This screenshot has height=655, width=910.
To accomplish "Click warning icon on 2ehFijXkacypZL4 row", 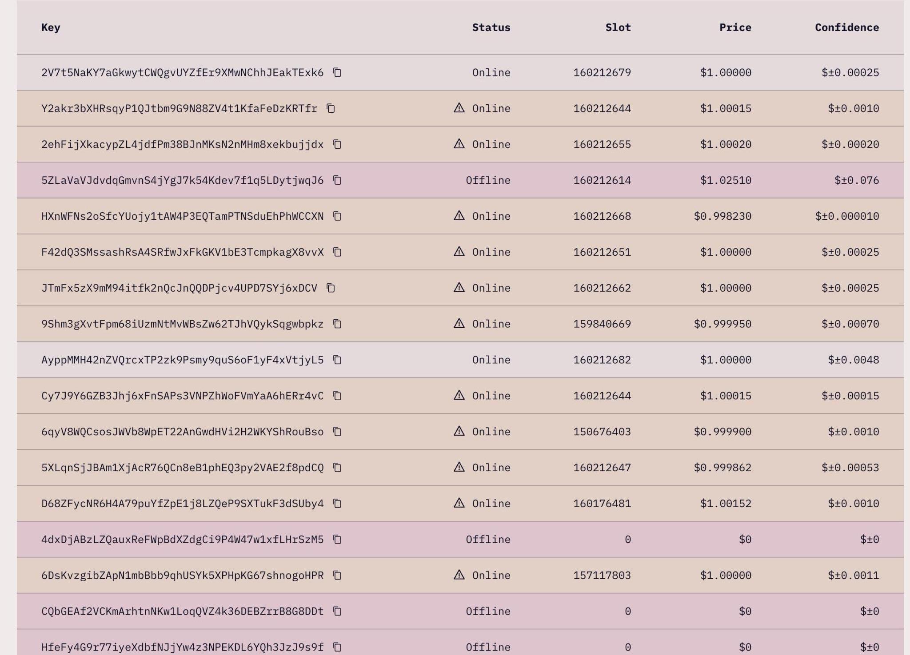I will point(459,144).
